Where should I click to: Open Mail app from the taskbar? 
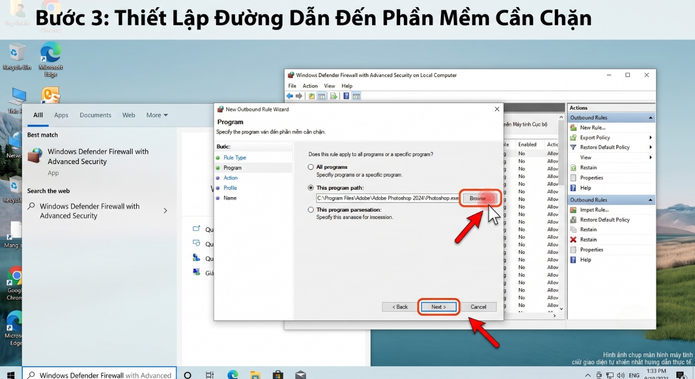pos(300,375)
